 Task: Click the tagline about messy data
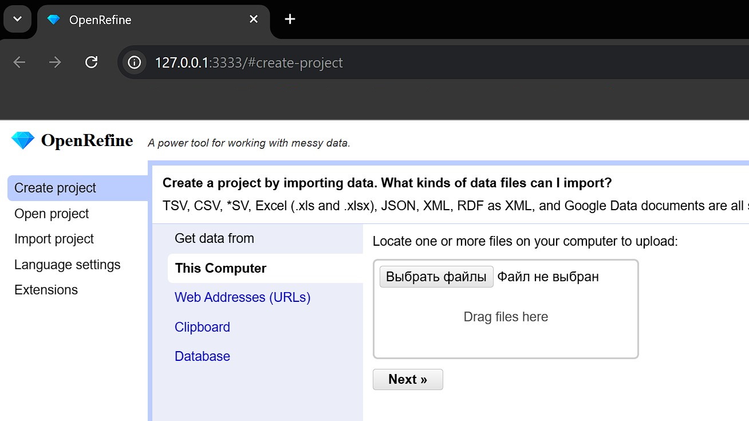click(x=249, y=143)
